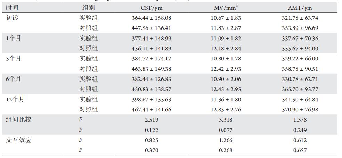Click the 组间比较 row label

tap(18, 120)
